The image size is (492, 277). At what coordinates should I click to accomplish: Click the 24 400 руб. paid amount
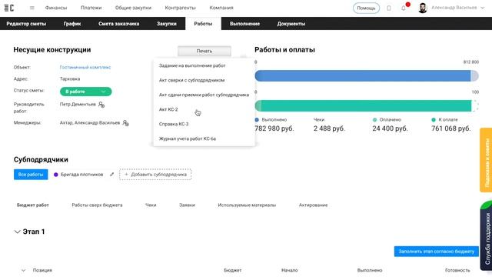[390, 128]
